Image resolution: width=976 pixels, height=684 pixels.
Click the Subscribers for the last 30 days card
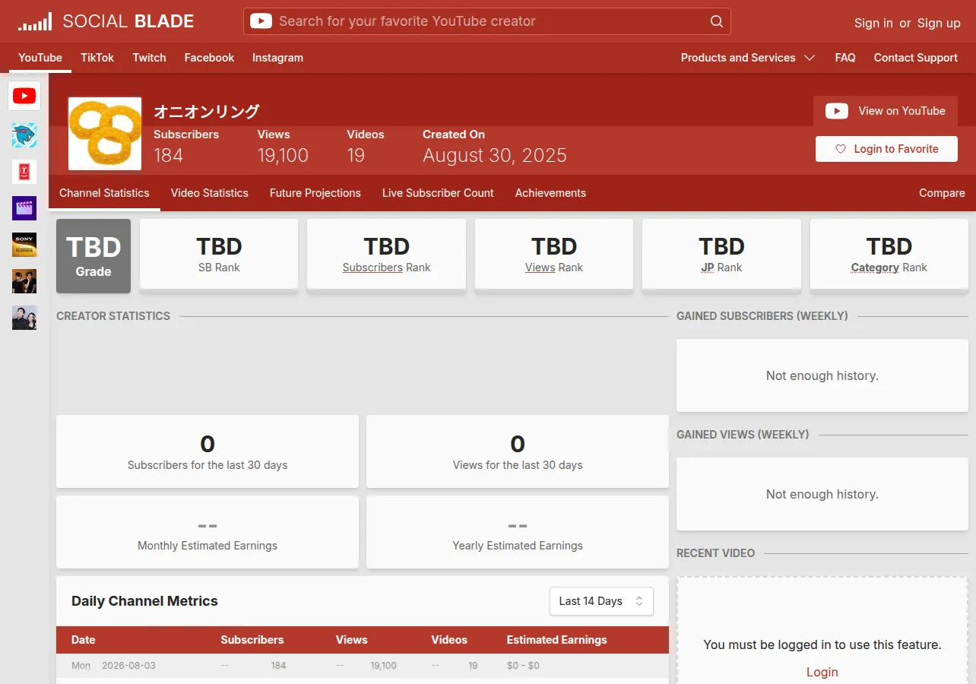point(208,451)
